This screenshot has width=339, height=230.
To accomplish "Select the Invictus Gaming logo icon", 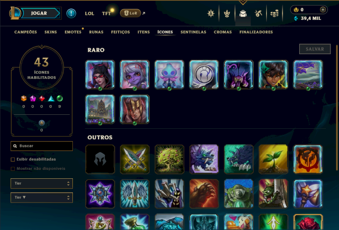I will click(x=204, y=75).
